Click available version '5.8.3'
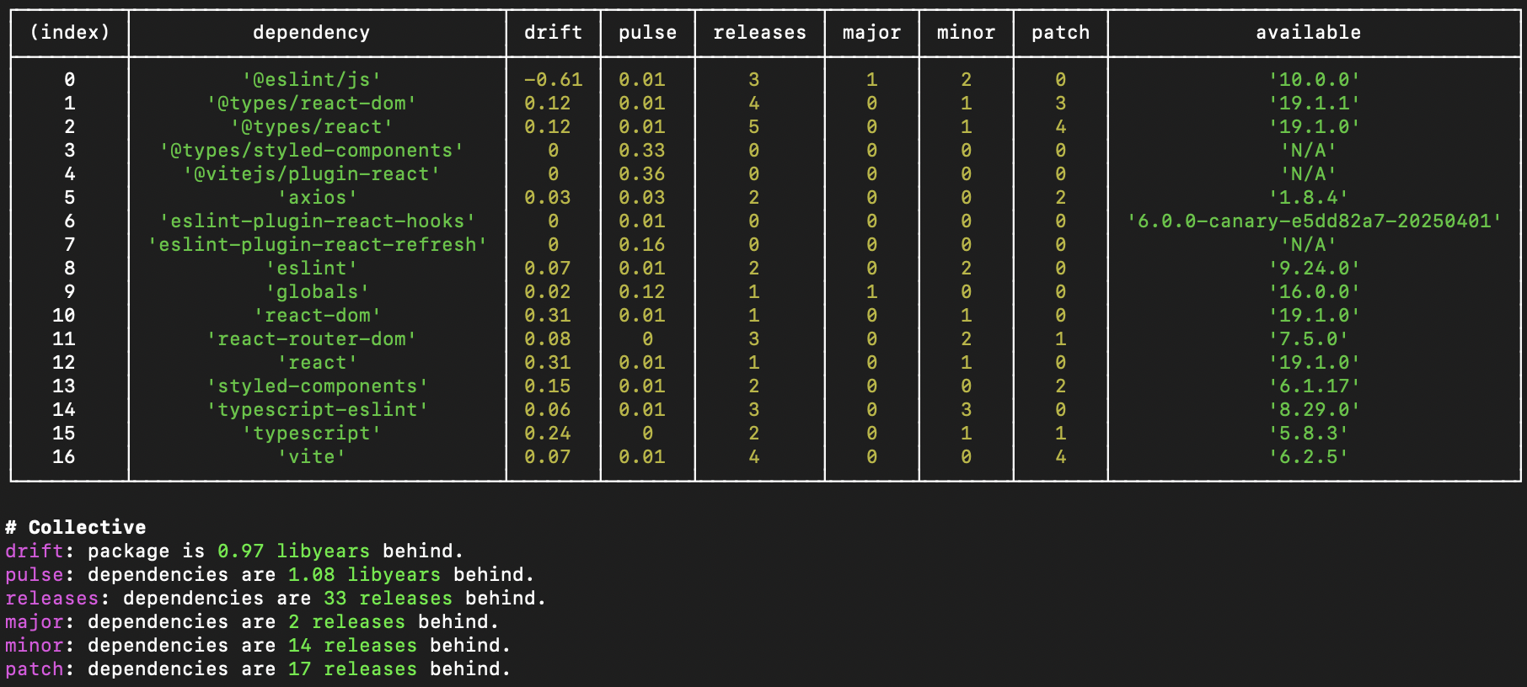Viewport: 1527px width, 687px height. pyautogui.click(x=1308, y=434)
